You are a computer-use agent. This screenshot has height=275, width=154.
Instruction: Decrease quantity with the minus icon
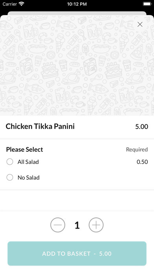(58, 225)
